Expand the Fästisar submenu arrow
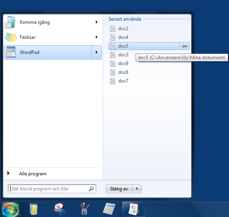 click(97, 37)
